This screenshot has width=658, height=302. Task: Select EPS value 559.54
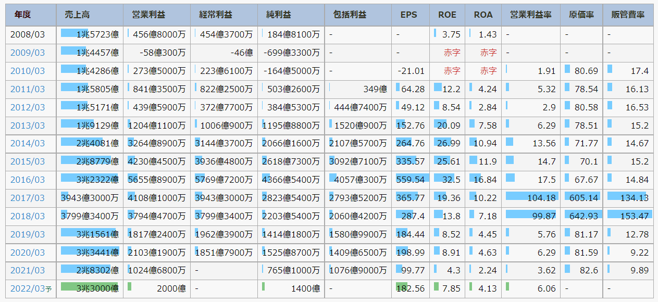coord(411,180)
